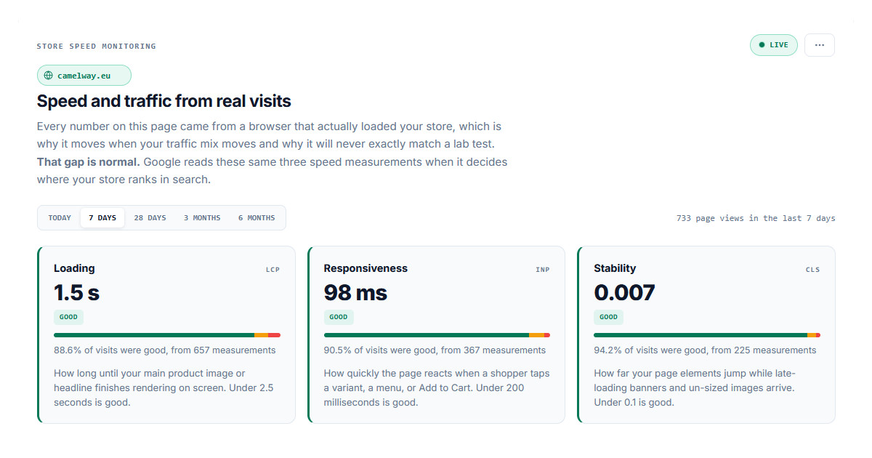Click the Loading description about main product image

coord(163,388)
